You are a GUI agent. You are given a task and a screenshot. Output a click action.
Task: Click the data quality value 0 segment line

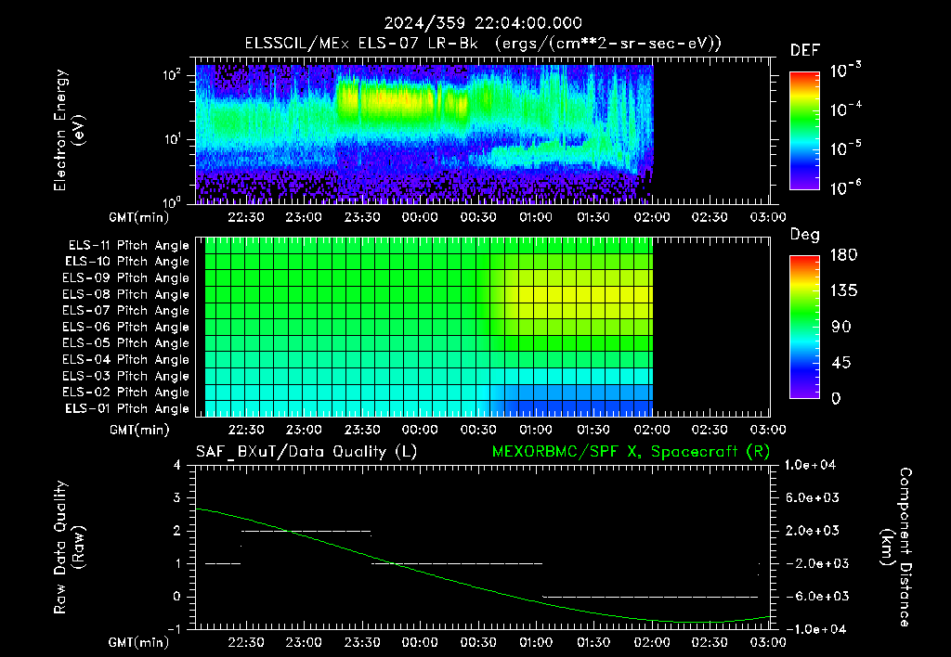click(x=651, y=597)
